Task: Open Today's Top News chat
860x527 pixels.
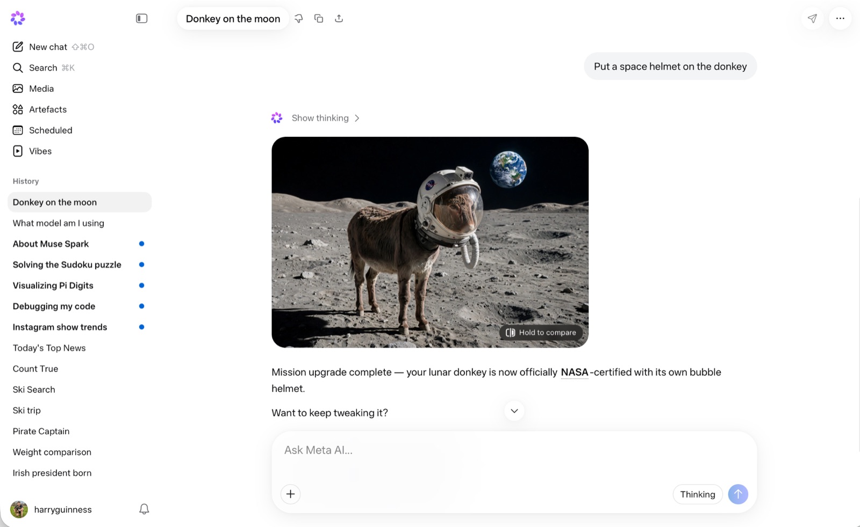Action: [x=80, y=348]
